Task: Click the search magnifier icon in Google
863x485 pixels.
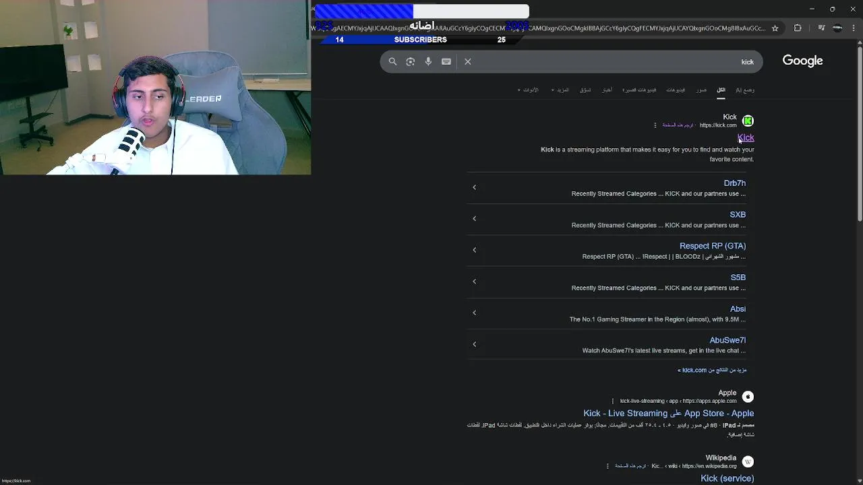Action: 392,61
